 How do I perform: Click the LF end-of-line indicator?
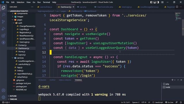click(x=149, y=102)
